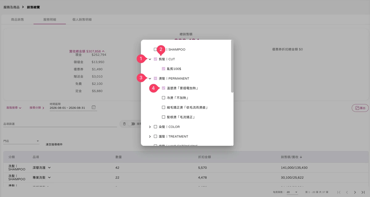The height and width of the screenshot is (197, 370).
Task: Open the 個人銷售明細 tab
Action: (82, 19)
